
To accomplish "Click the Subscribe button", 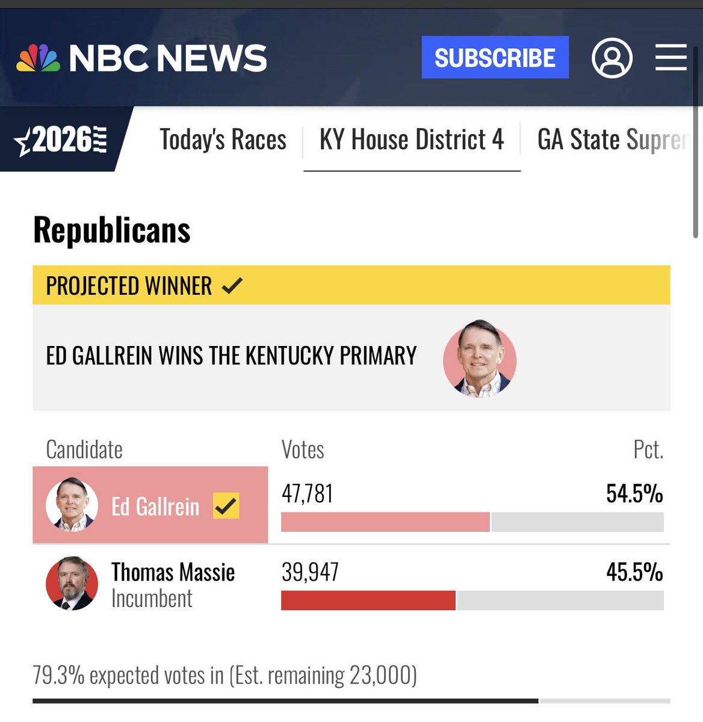I will tap(495, 58).
